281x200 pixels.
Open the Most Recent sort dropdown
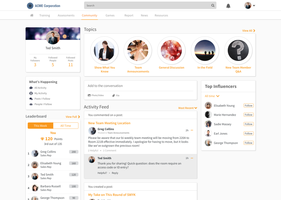187,108
